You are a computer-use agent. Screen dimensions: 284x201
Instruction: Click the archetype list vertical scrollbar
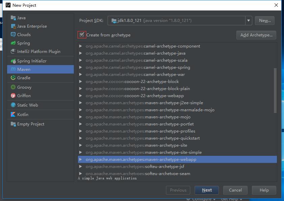click(x=275, y=90)
